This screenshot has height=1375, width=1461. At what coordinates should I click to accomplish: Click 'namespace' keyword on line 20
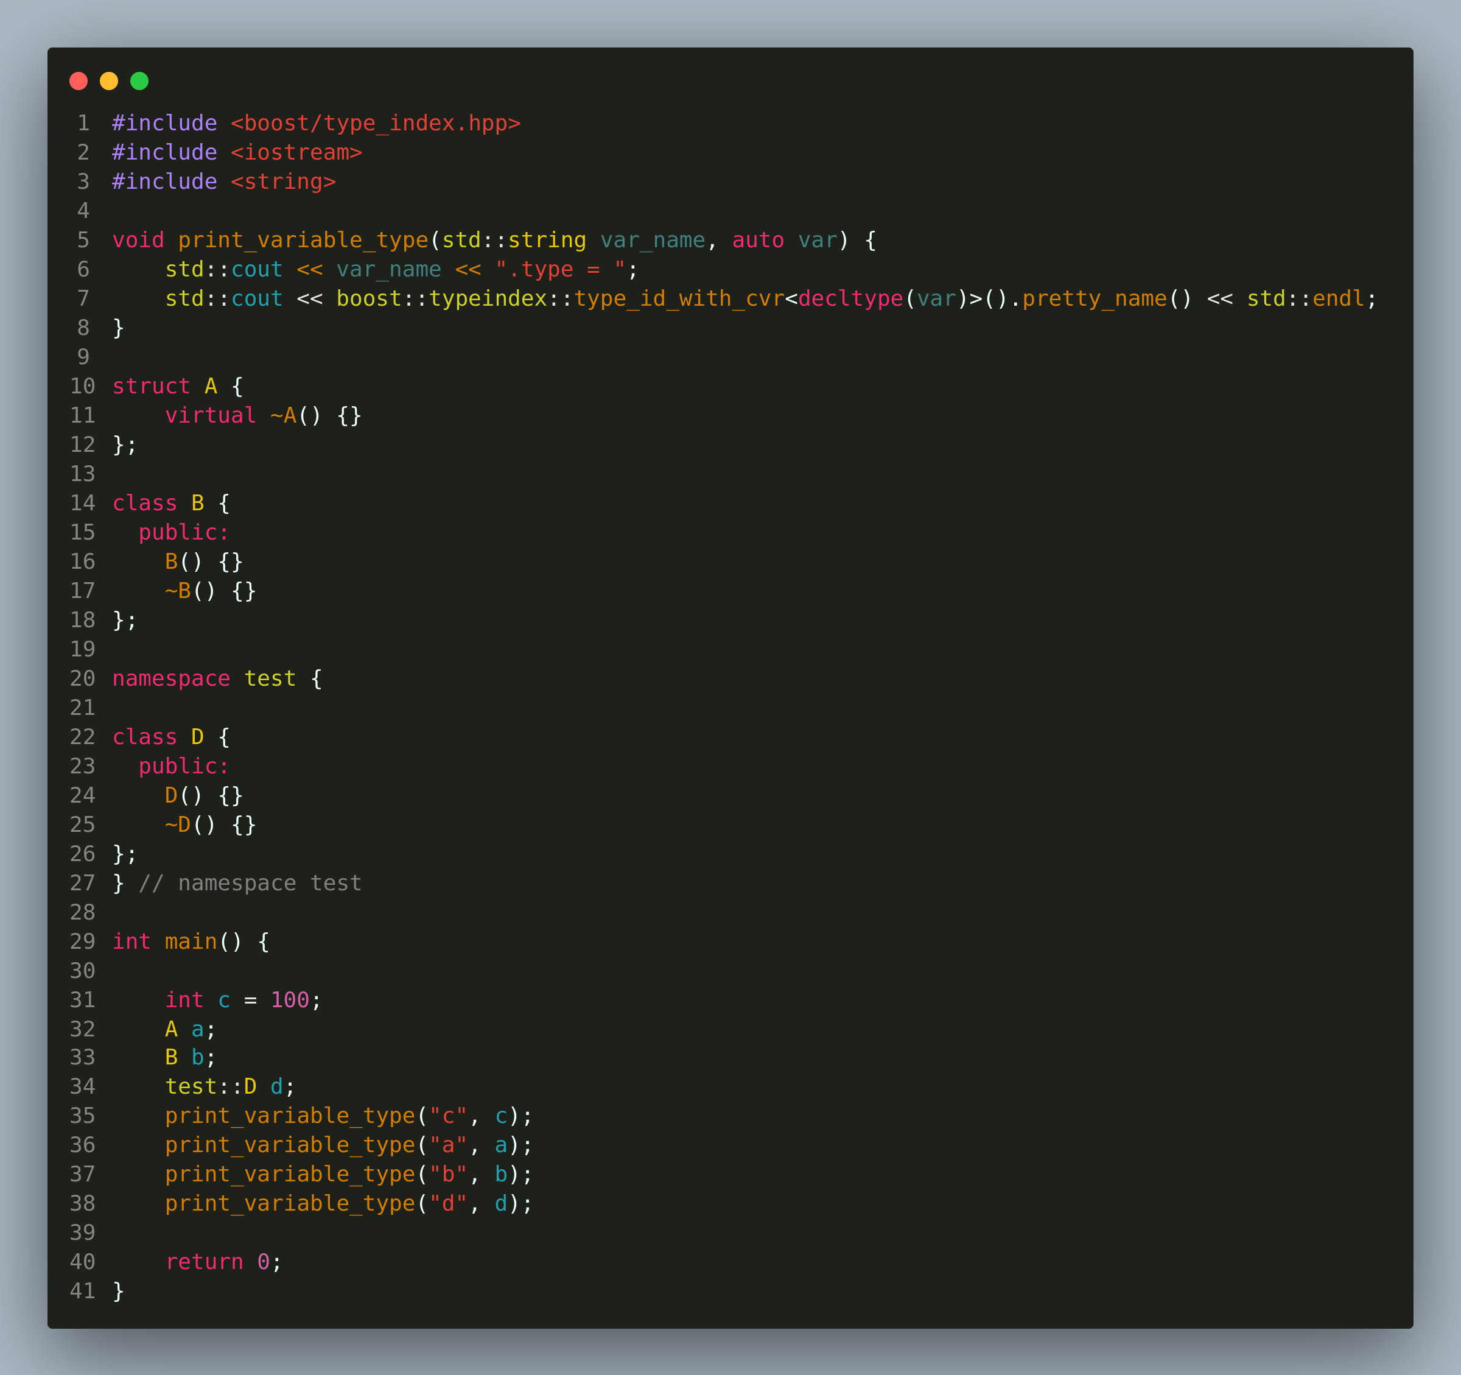point(171,679)
